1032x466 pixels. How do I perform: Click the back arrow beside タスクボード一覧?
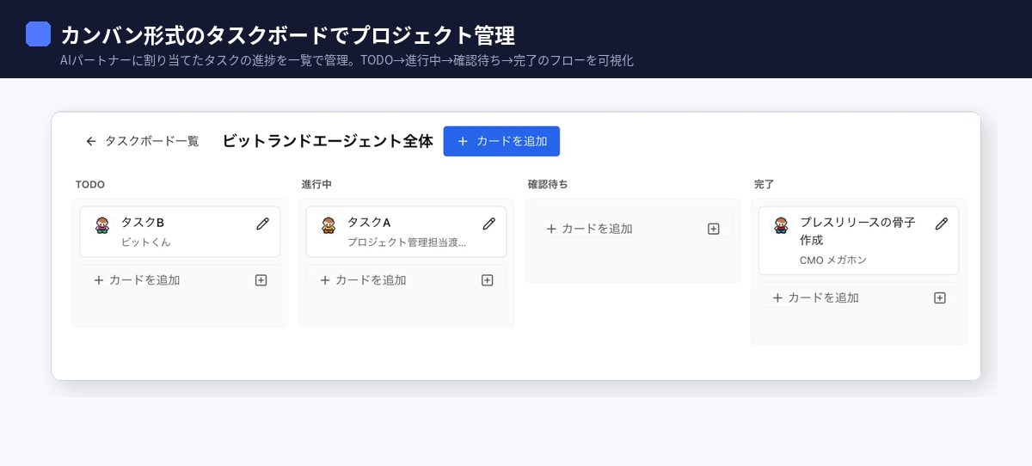pyautogui.click(x=90, y=141)
